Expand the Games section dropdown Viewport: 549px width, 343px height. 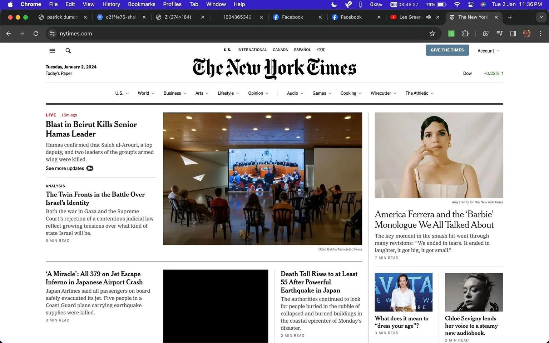(x=322, y=93)
